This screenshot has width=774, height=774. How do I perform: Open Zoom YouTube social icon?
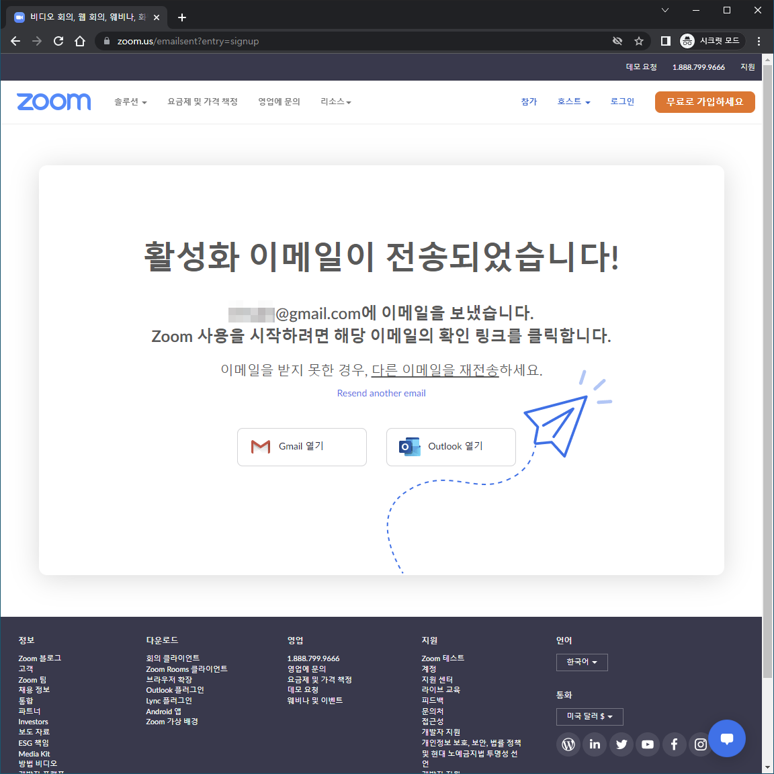click(x=648, y=744)
